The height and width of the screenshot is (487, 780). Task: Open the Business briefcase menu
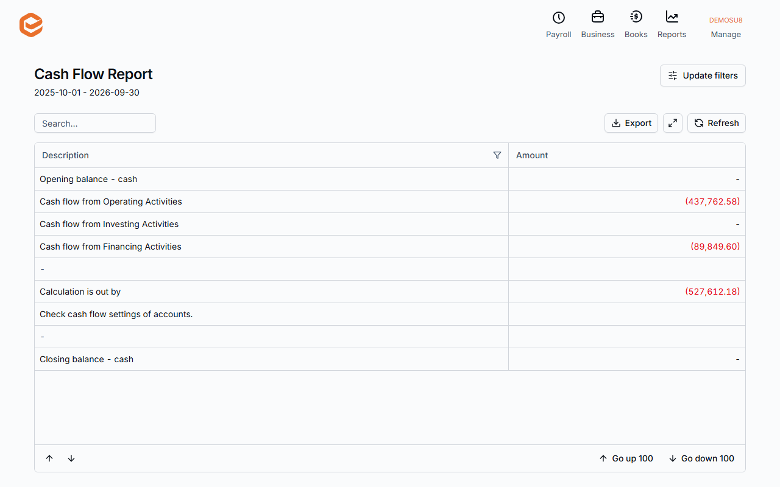pos(598,25)
